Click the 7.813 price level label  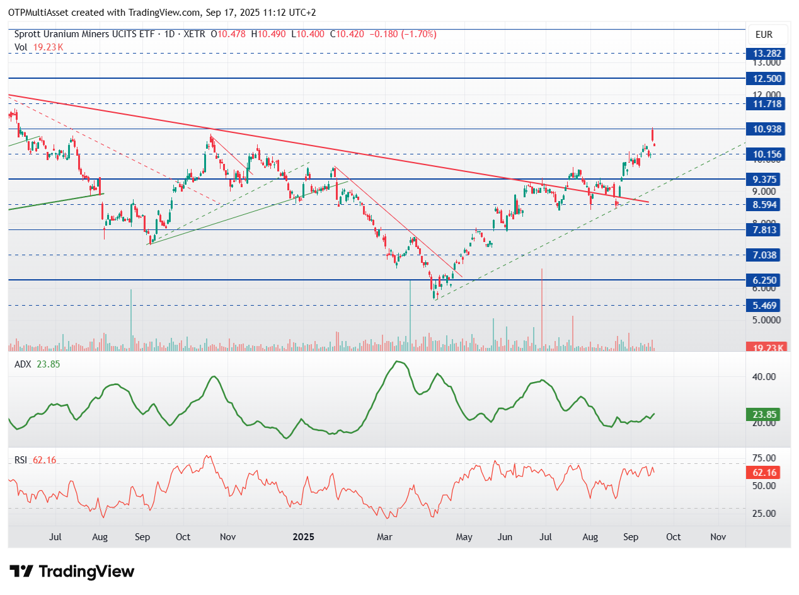point(764,229)
